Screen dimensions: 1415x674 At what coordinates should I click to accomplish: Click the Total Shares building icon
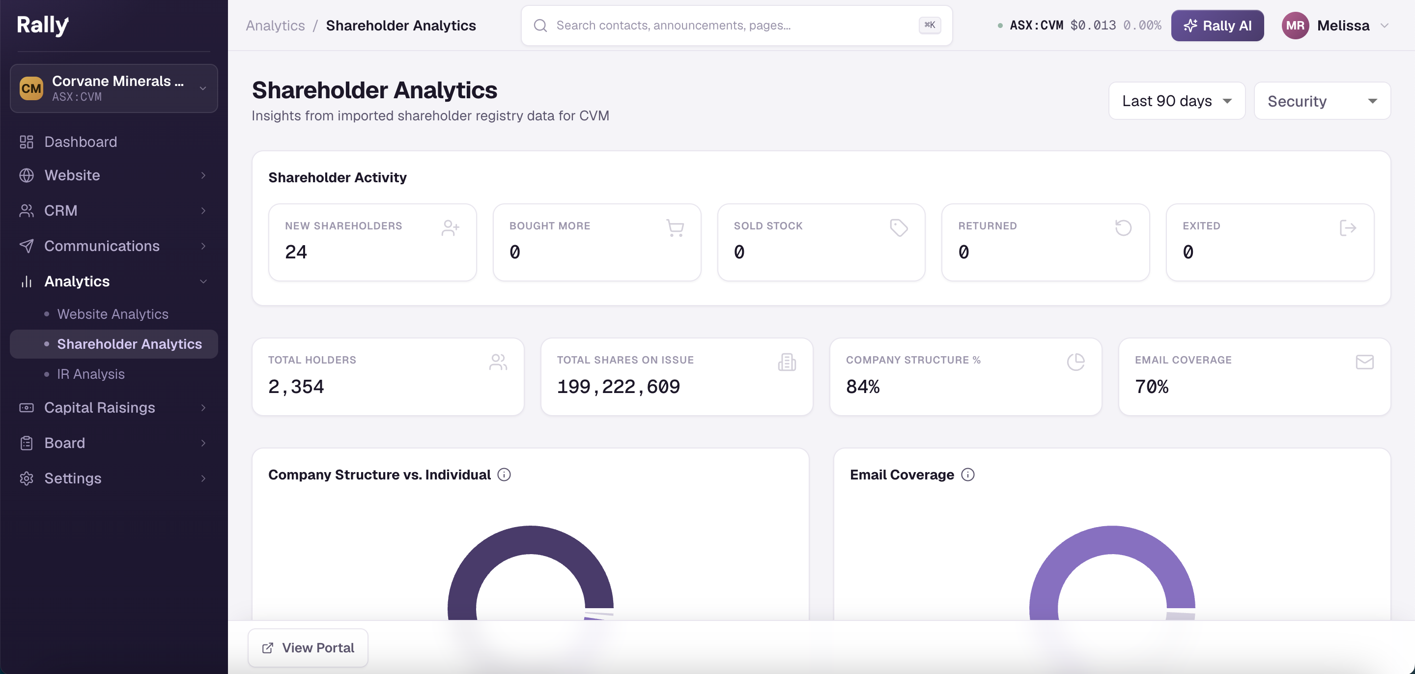pyautogui.click(x=787, y=362)
